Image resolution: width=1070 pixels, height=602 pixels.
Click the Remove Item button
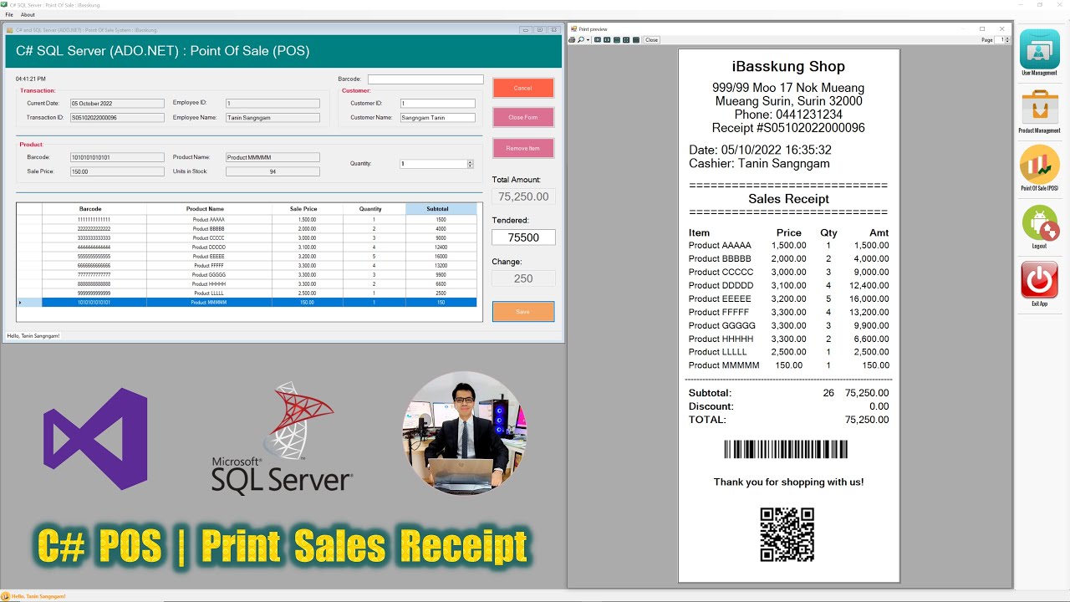point(523,148)
